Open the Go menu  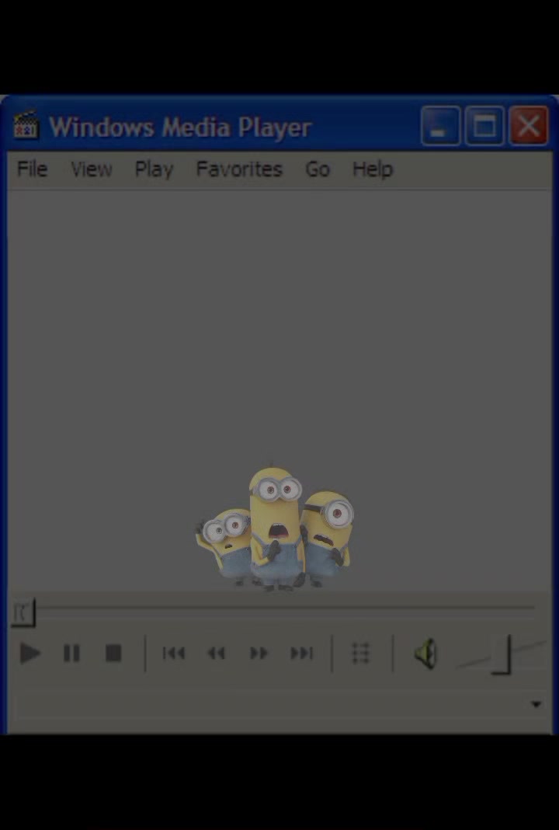pyautogui.click(x=318, y=169)
